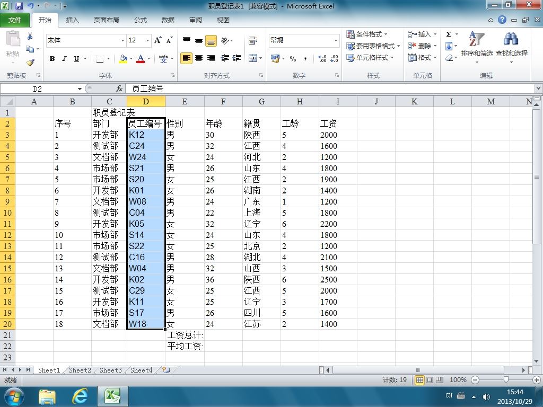Toggle Bold formatting

[52, 59]
